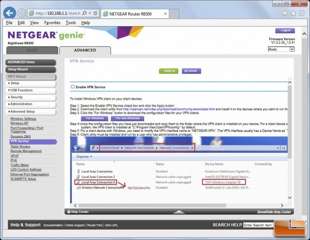Close the NETGEAR Router R8500 tab

click(x=165, y=14)
